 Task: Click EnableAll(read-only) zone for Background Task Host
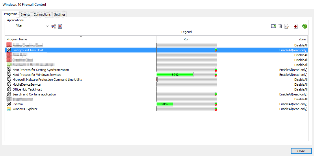293,50
